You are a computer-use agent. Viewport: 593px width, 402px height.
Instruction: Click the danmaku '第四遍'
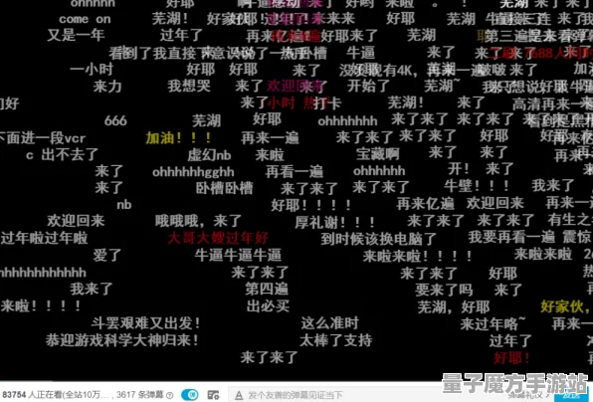pos(267,289)
